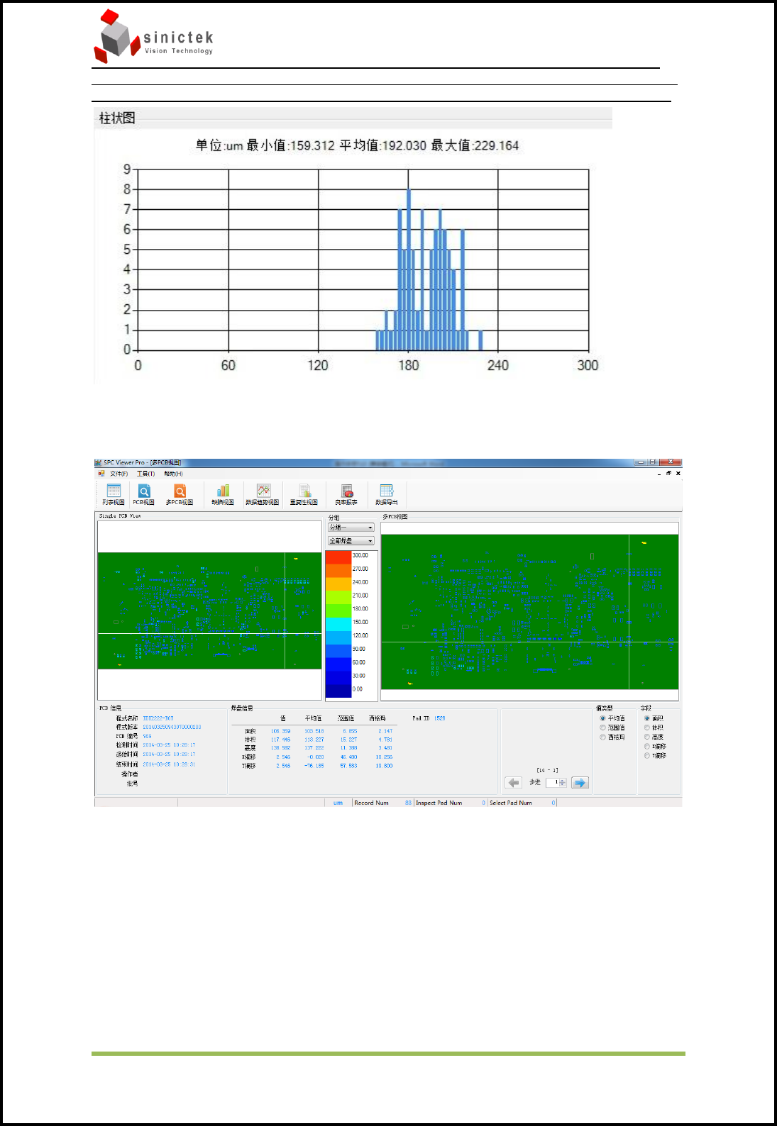
Task: Click the SPC Viewer Pro title bar icon
Action: [99, 462]
